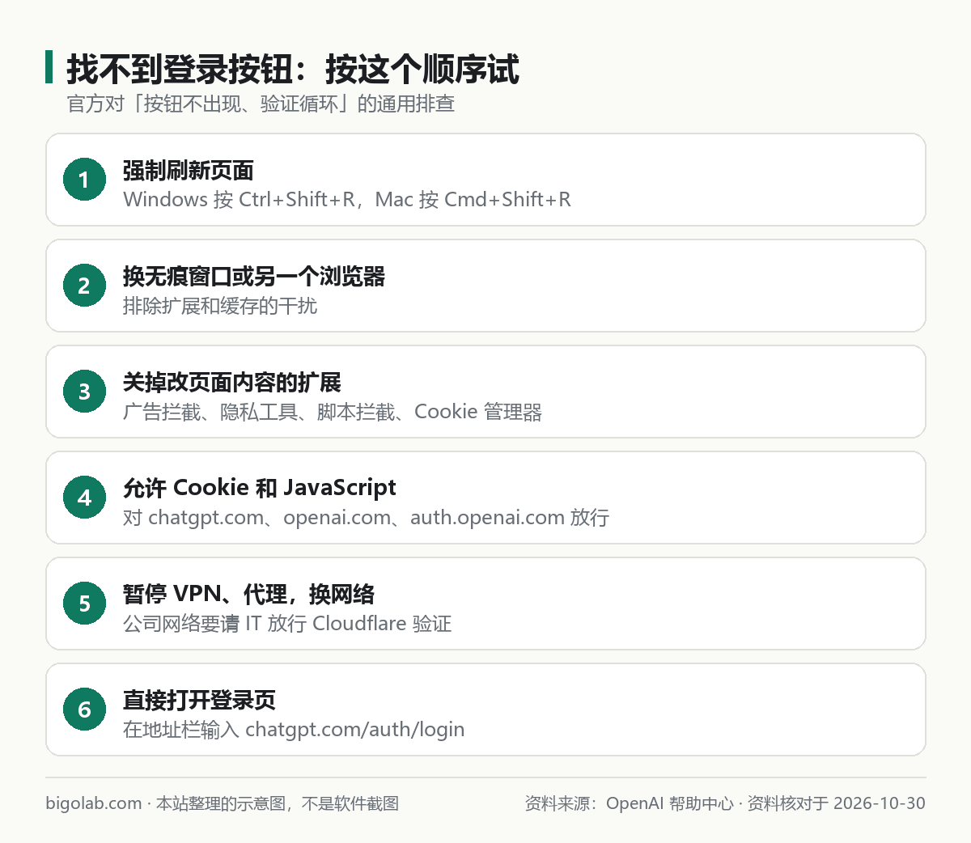Select the green number 6 badge beside 直接打开登录页

tap(84, 710)
